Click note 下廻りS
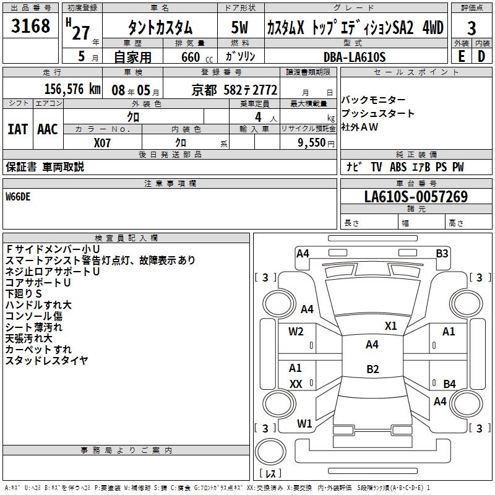495x495 pixels. point(24,293)
